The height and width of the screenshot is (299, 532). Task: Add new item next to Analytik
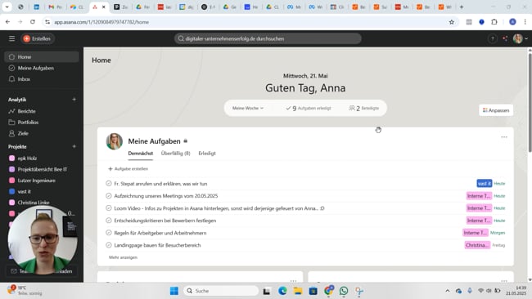(74, 100)
